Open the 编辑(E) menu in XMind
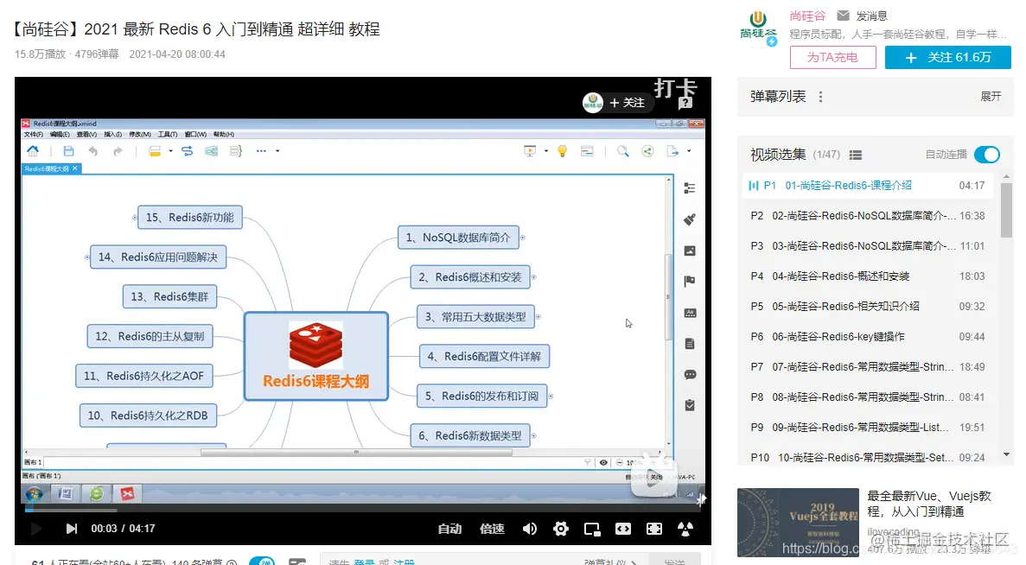Screen dimensions: 1026x565 coord(60,134)
